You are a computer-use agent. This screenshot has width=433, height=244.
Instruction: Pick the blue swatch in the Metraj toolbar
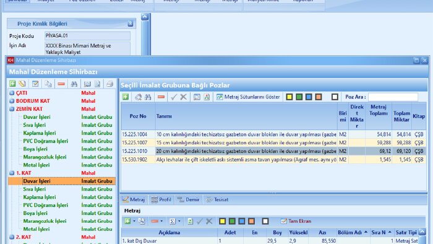[x=242, y=221]
